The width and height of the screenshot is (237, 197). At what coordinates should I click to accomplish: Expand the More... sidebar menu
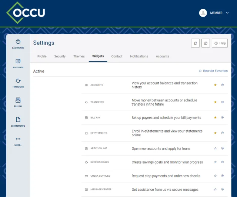pyautogui.click(x=18, y=141)
